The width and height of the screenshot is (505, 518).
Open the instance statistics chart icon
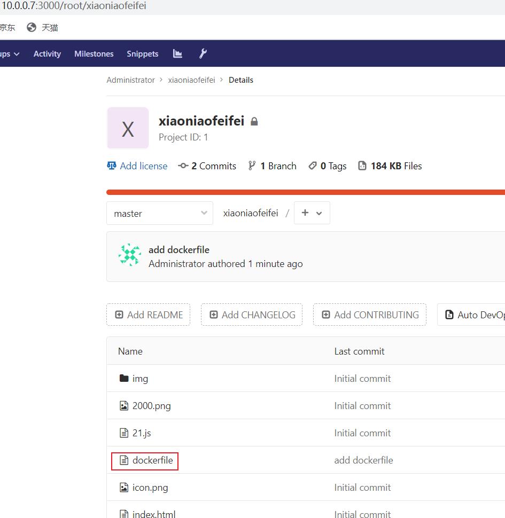[x=177, y=53]
